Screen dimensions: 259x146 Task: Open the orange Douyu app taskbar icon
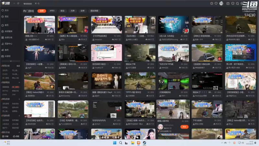[x=139, y=143]
